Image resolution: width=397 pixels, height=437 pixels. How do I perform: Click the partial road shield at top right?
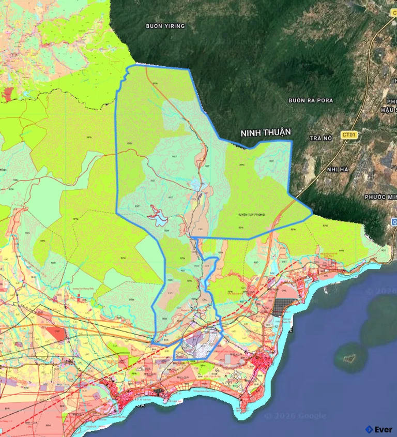tap(394, 11)
